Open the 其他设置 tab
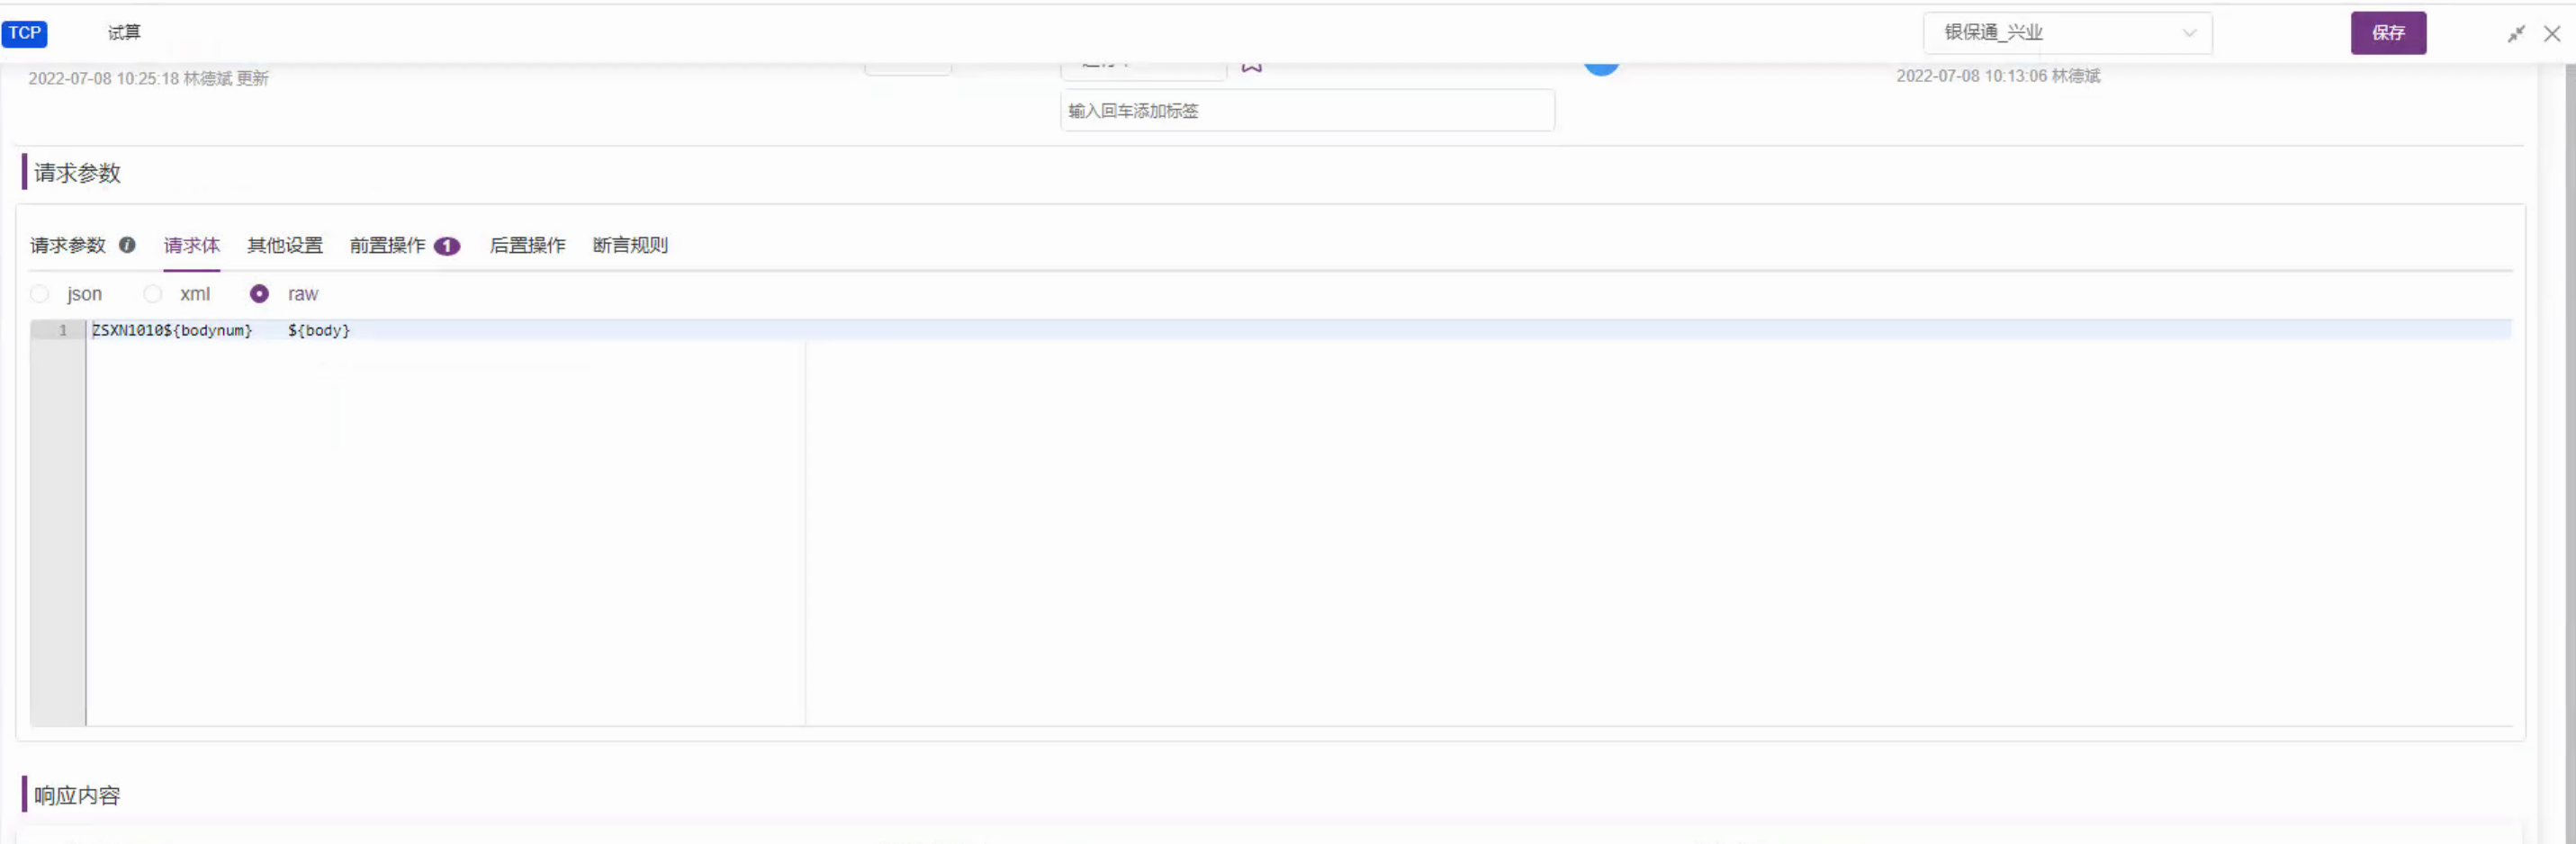The width and height of the screenshot is (2576, 844). tap(285, 245)
